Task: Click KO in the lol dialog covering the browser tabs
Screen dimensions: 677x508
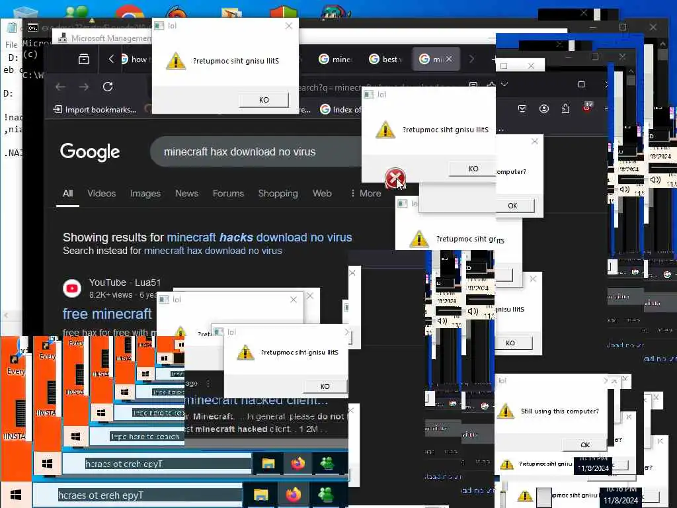Action: (x=264, y=100)
